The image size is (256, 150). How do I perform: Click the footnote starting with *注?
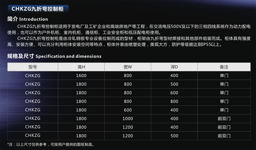[51, 144]
